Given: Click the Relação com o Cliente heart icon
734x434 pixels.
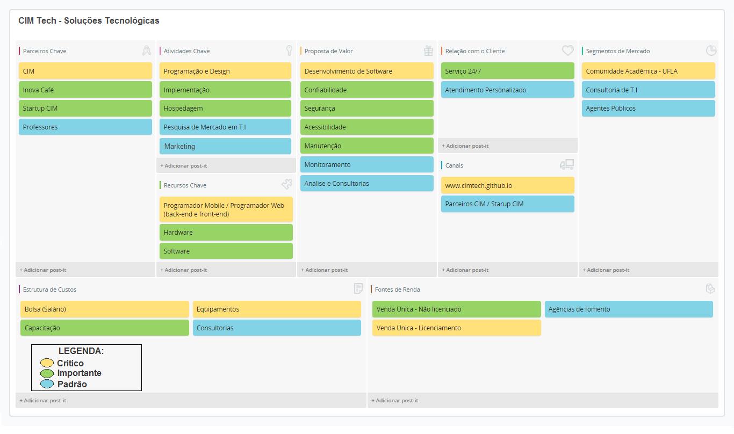Looking at the screenshot, I should (x=568, y=50).
